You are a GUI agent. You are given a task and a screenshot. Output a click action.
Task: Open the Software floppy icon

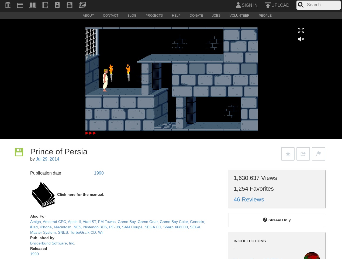[70, 5]
